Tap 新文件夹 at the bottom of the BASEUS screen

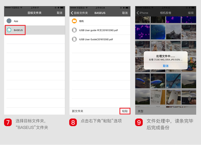(x=78, y=111)
